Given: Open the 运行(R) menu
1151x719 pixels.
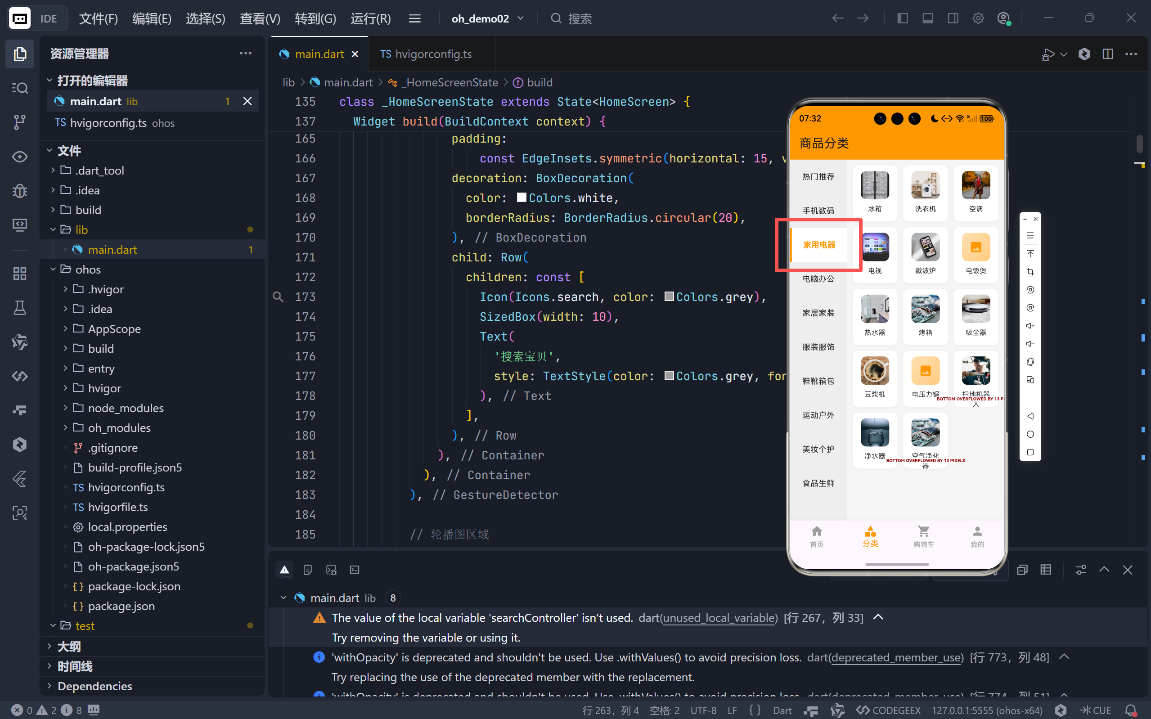Looking at the screenshot, I should click(x=370, y=18).
